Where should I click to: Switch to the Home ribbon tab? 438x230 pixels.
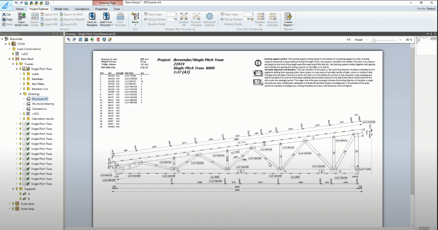tap(20, 9)
